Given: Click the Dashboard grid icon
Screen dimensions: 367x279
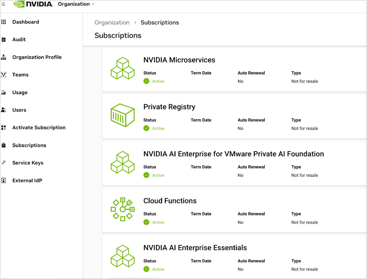Looking at the screenshot, I should click(x=4, y=22).
